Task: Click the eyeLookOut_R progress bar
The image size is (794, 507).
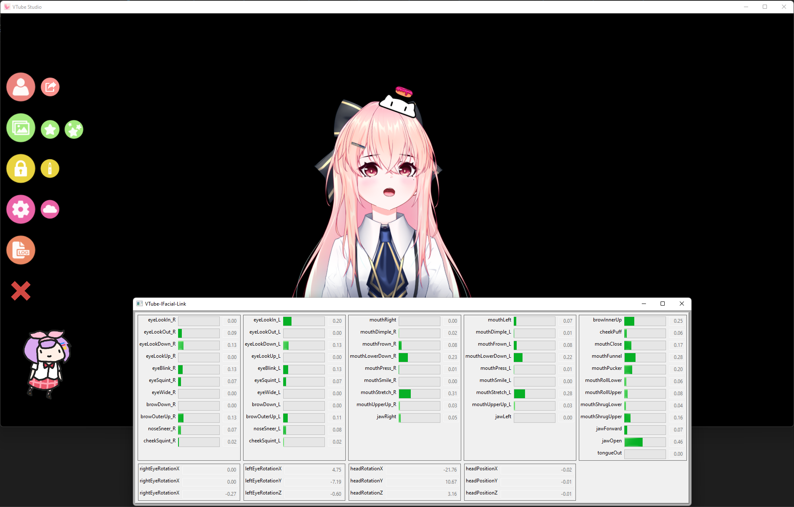Action: [x=199, y=333]
